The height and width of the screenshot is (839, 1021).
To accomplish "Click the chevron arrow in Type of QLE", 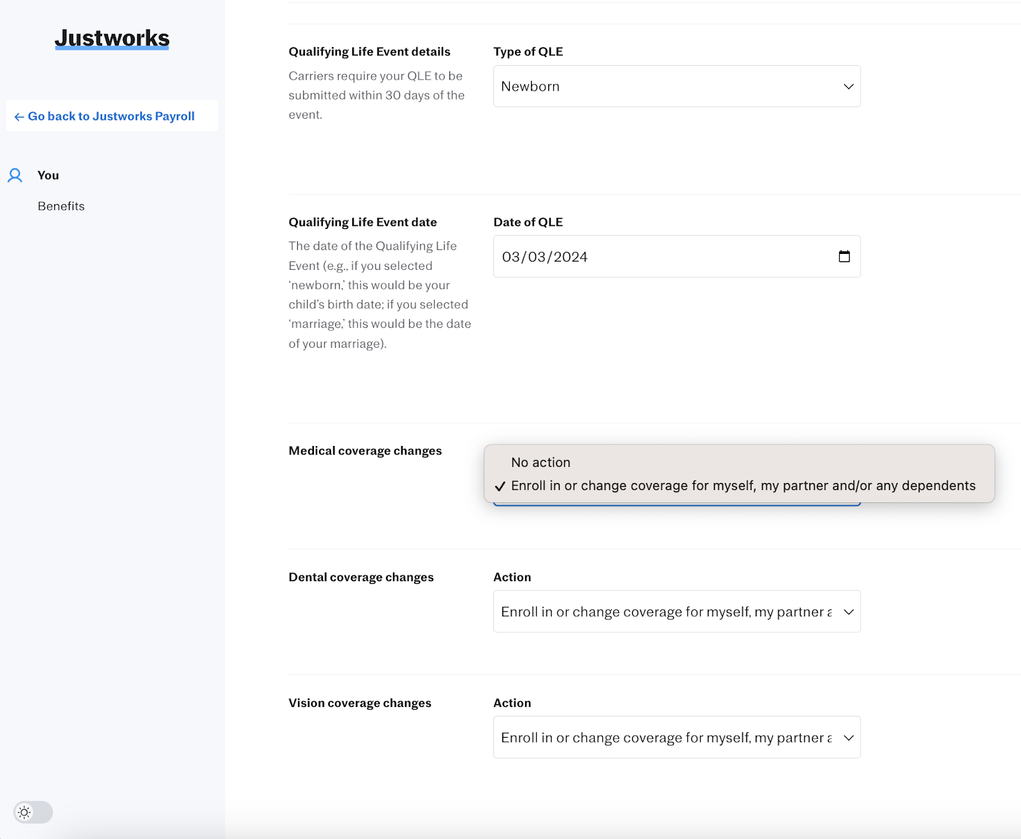I will 849,87.
